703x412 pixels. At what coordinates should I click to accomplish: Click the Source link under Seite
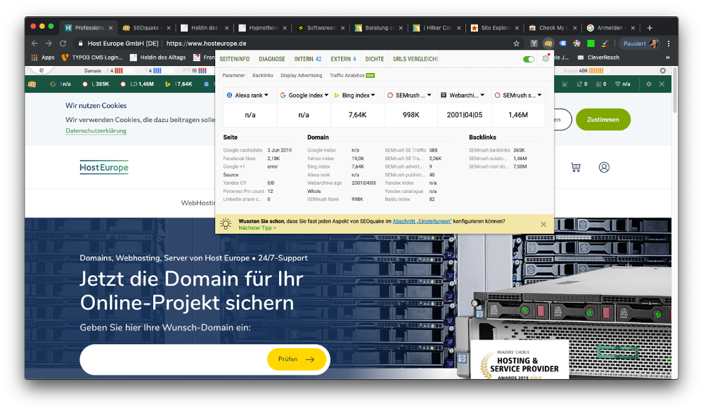231,175
